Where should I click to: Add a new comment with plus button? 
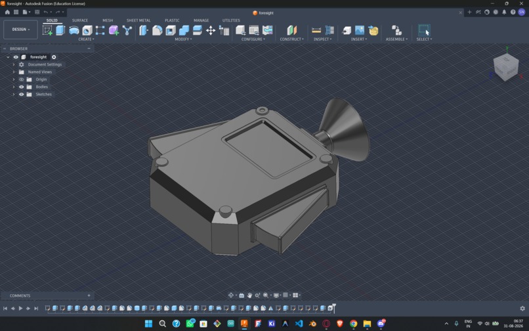coord(89,295)
